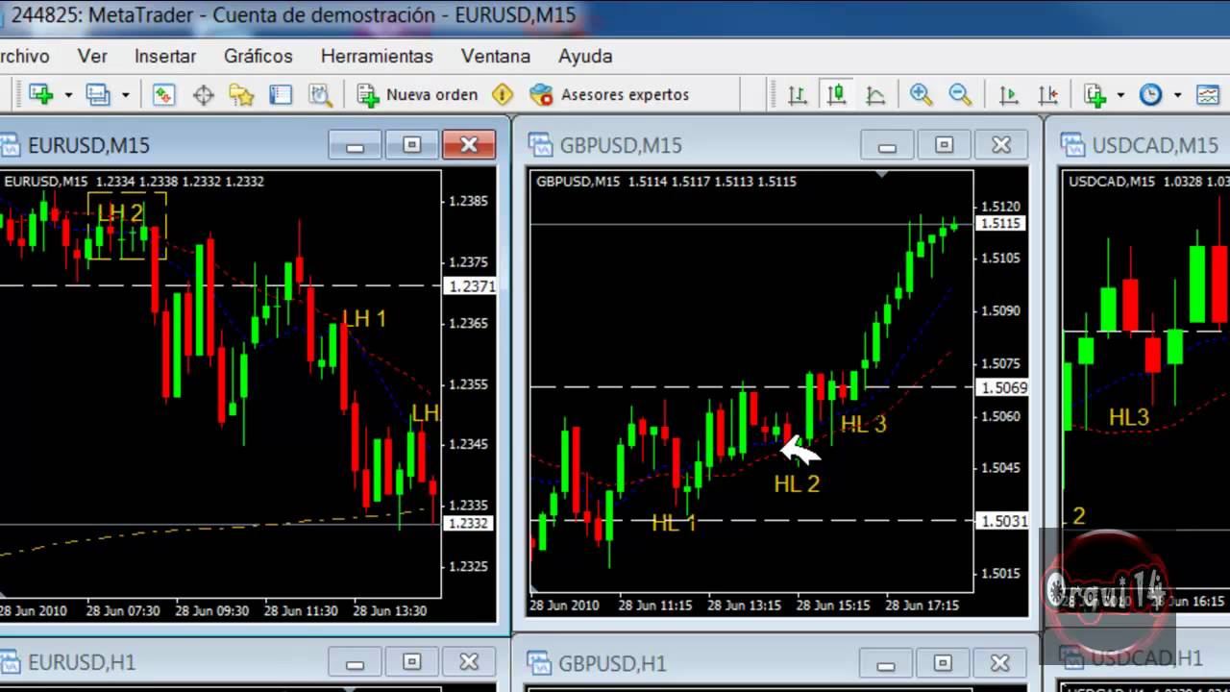Zoom out of the chart
Viewport: 1230px width, 692px height.
click(x=960, y=94)
